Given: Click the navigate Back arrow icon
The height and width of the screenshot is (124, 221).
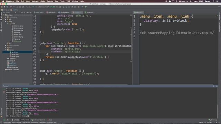Looking at the screenshot, I should (x=33, y=7).
